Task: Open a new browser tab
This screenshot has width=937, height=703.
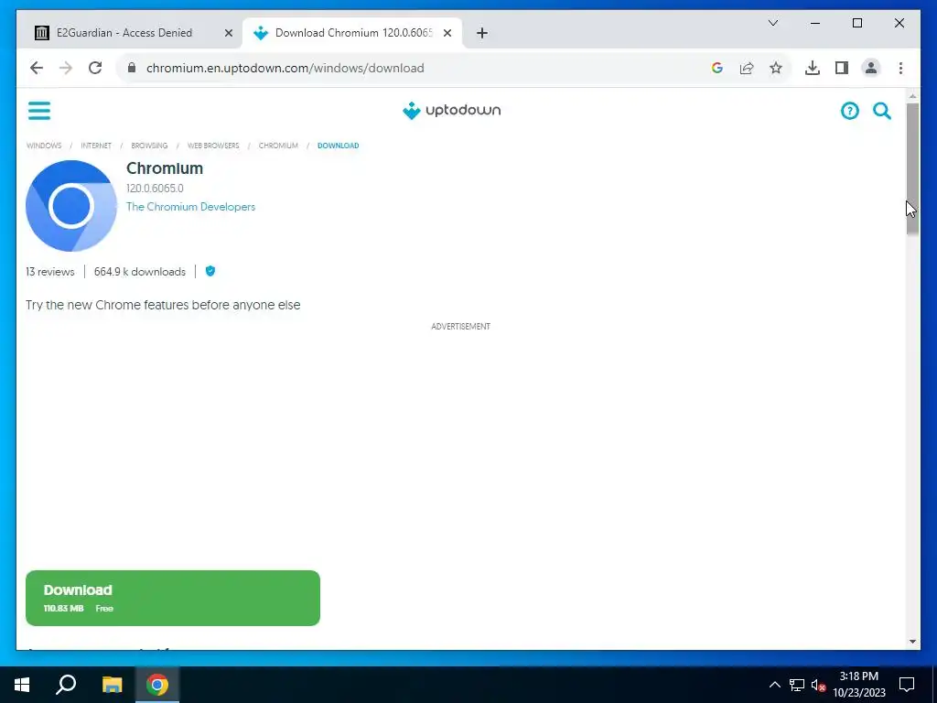Action: click(x=482, y=34)
